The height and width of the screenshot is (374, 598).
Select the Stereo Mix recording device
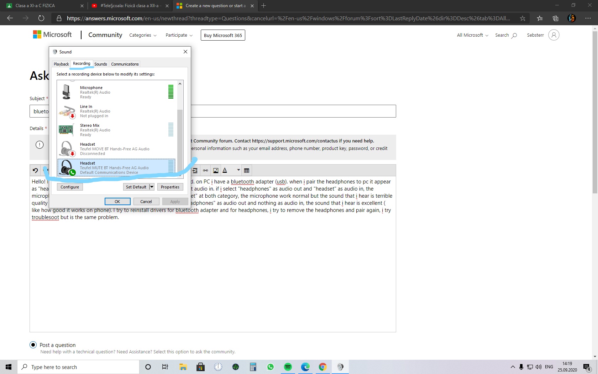click(116, 130)
